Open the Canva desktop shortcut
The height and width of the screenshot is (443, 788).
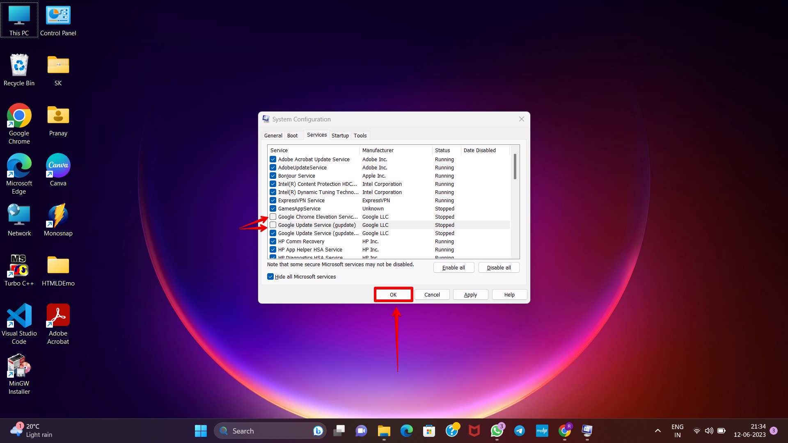coord(58,170)
